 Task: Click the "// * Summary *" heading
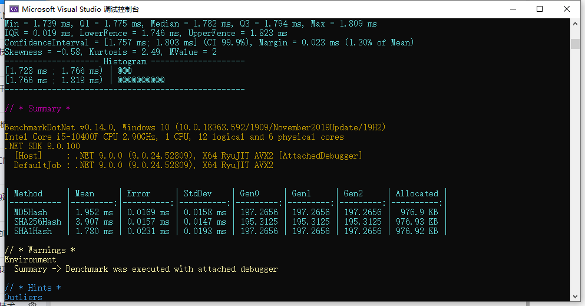38,108
